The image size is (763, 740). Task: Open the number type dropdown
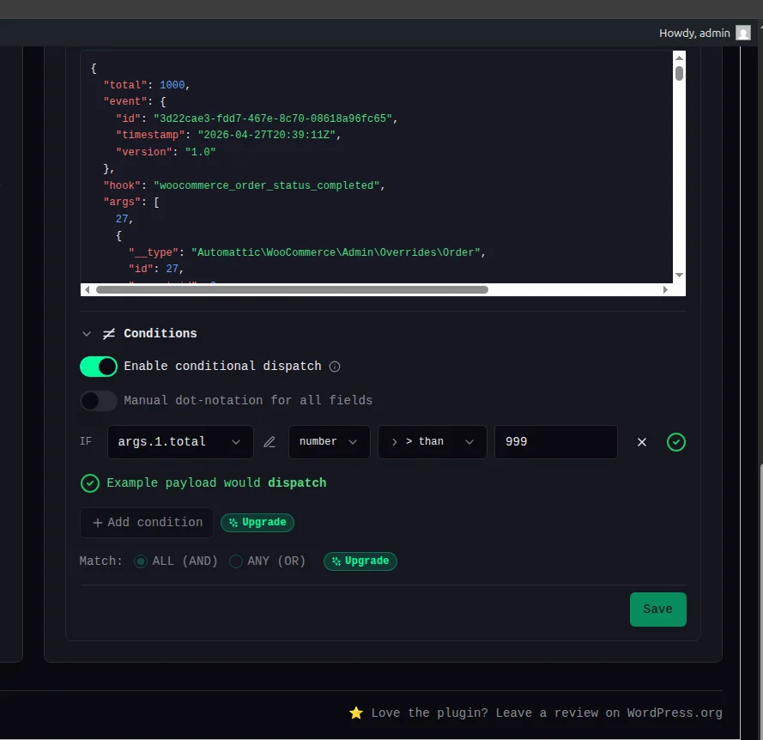coord(330,442)
